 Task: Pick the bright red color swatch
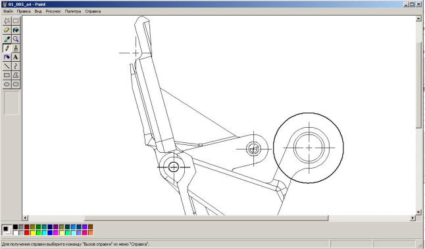[27, 233]
